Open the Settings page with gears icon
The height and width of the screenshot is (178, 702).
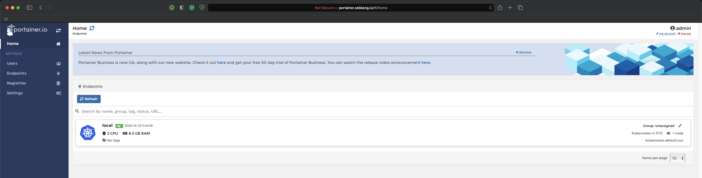click(x=15, y=93)
